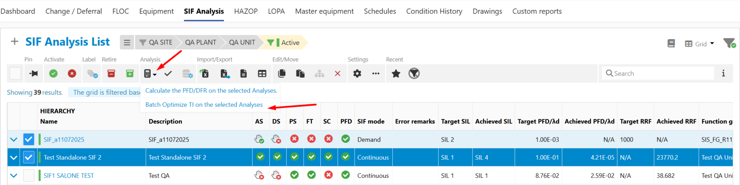Click the Pin toolbar icon

[34, 73]
